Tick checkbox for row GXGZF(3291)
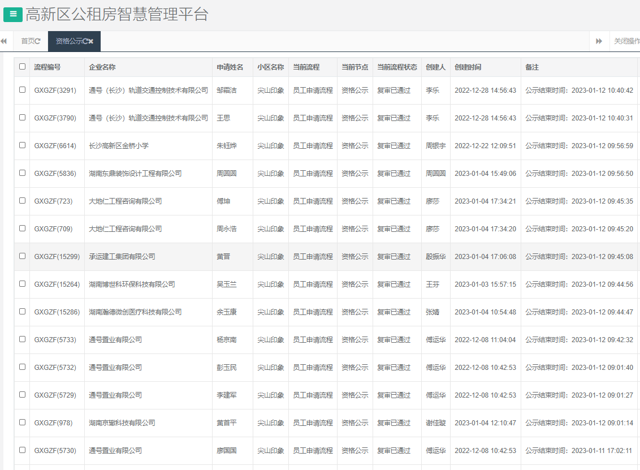This screenshot has width=640, height=470. click(23, 90)
